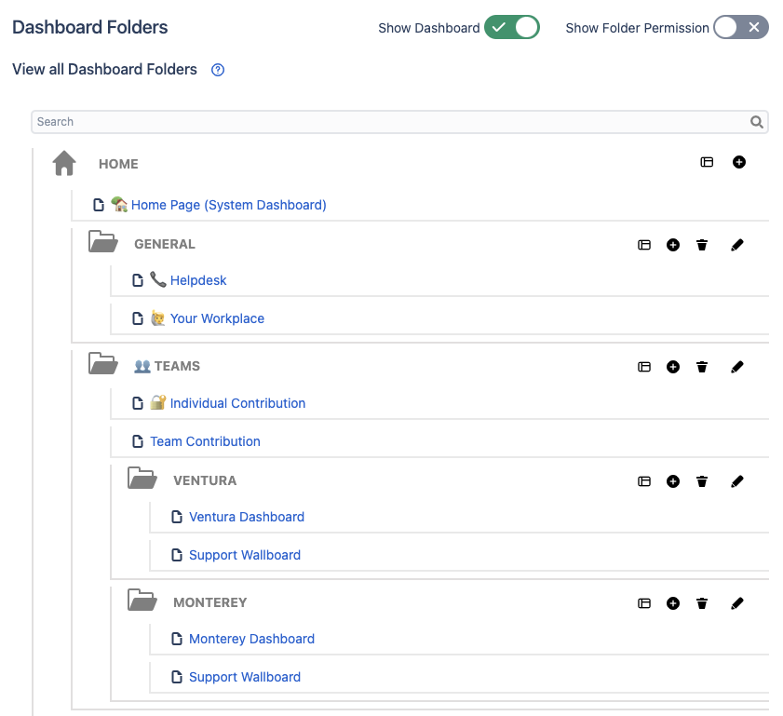Viewport: 783px width, 716px height.
Task: Open the Team Contribution dashboard
Action: 205,440
